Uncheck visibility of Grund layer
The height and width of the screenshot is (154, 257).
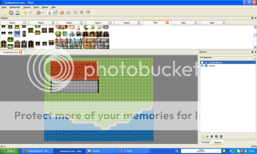(x=202, y=66)
